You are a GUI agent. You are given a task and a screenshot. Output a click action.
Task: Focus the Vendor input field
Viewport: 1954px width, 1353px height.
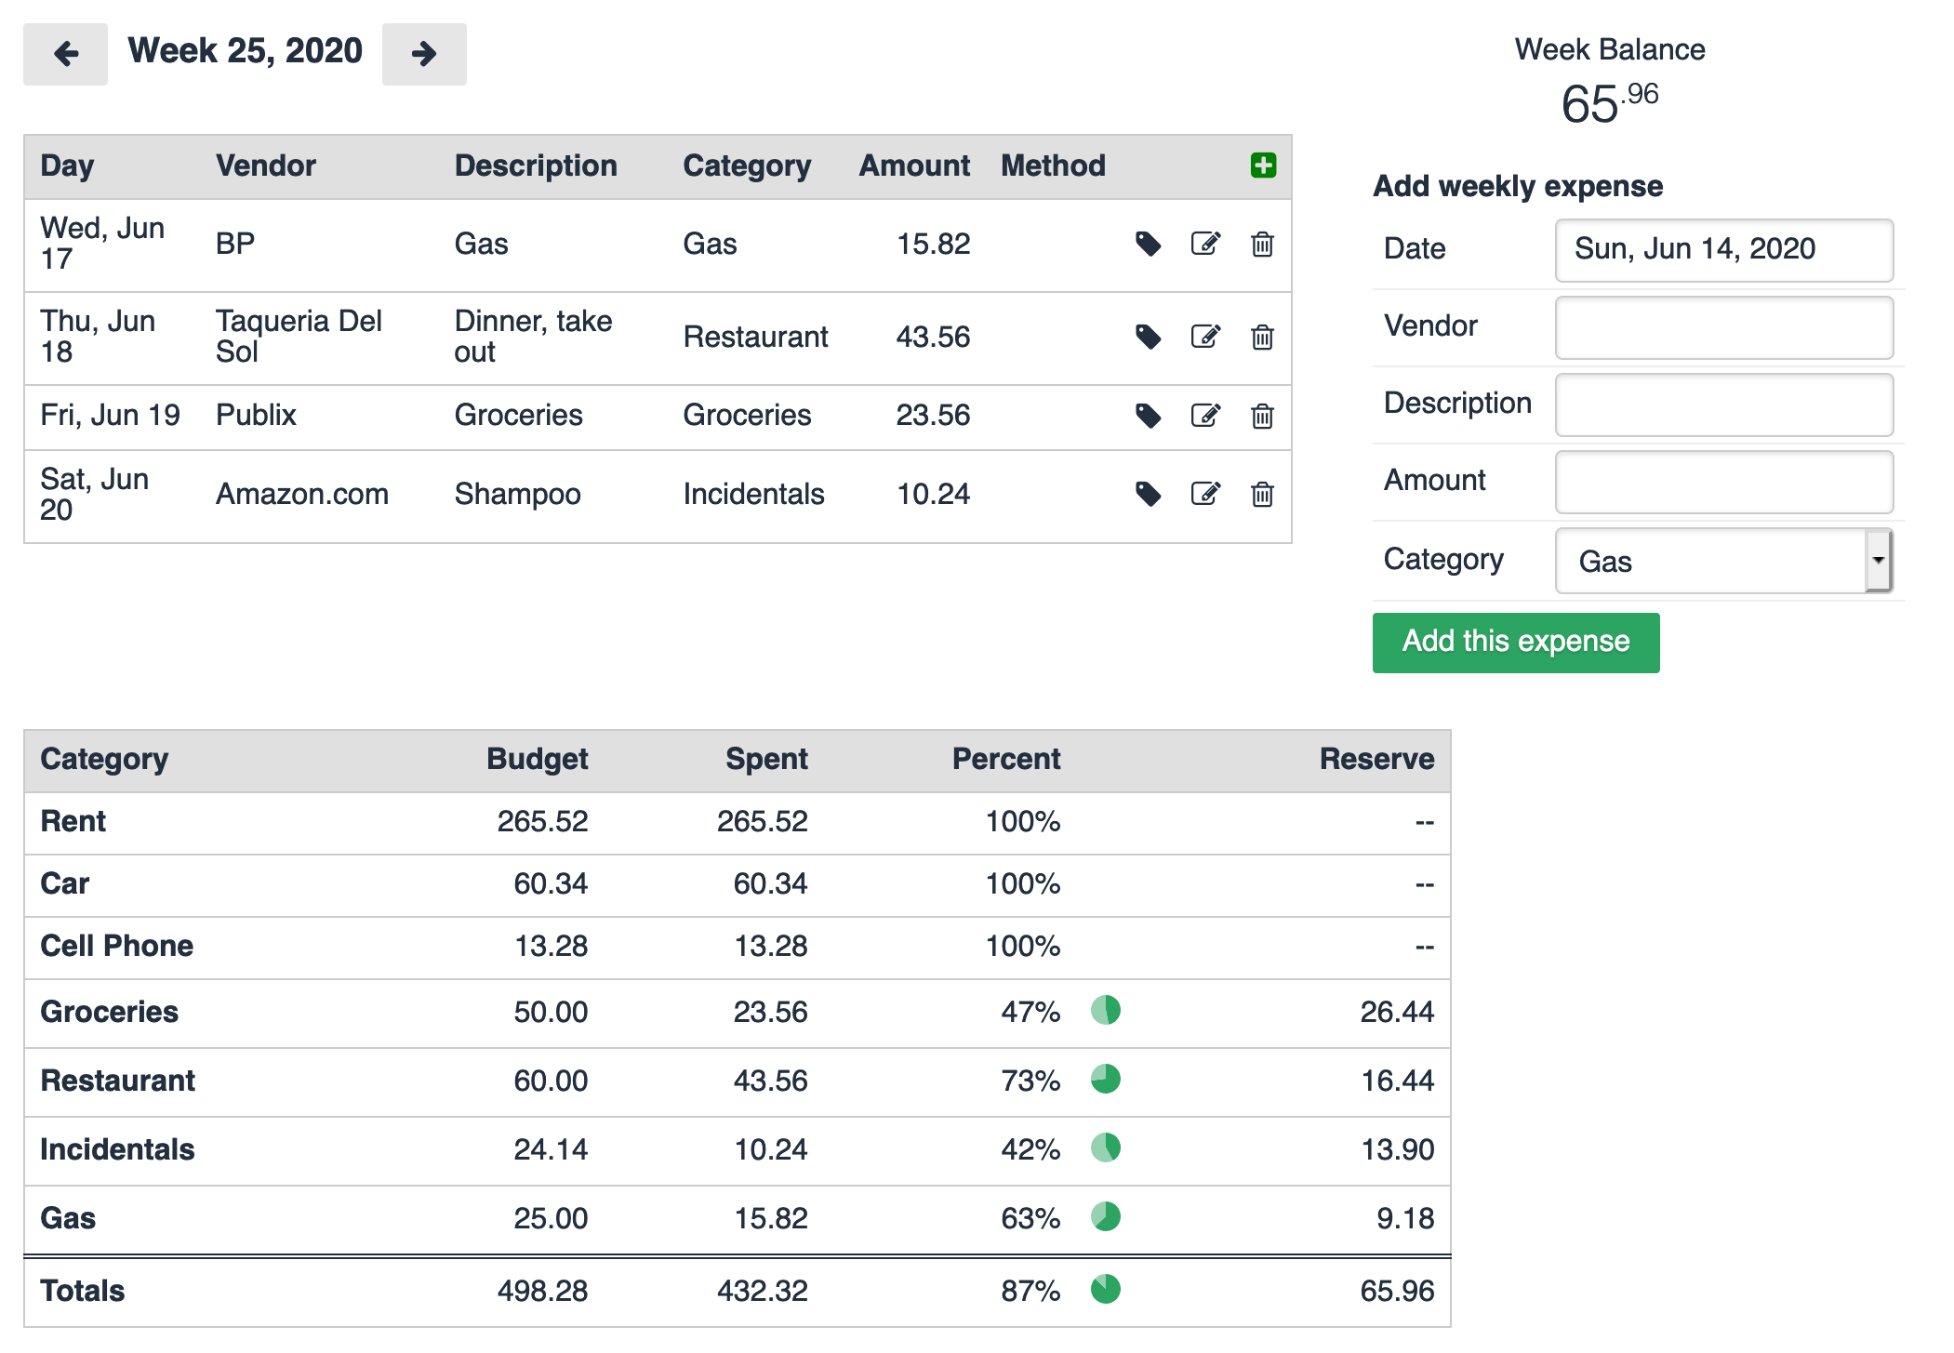pos(1723,327)
